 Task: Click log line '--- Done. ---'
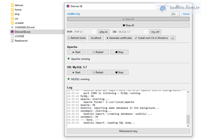[90, 120]
